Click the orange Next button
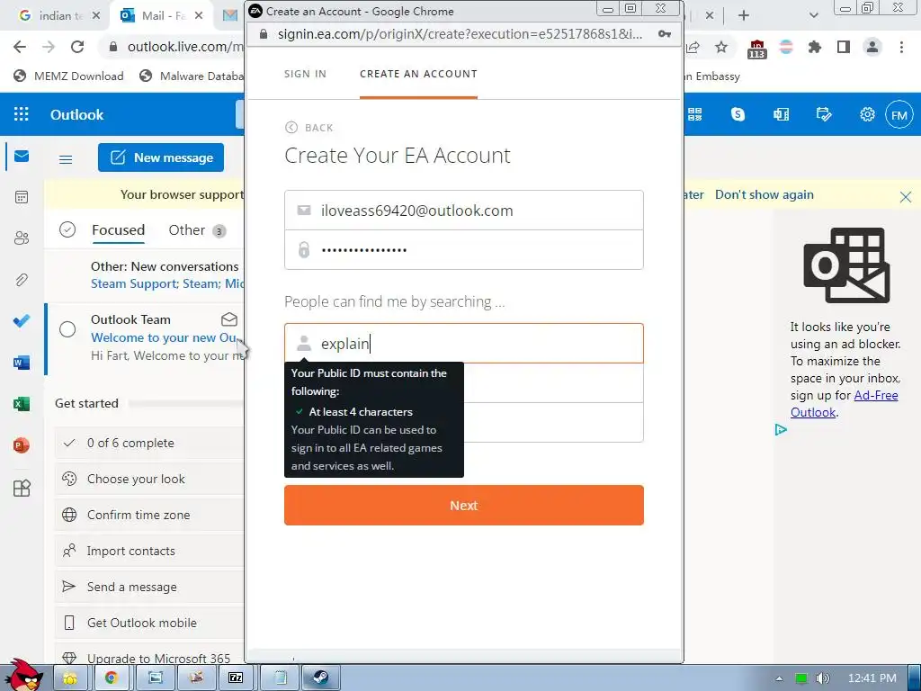 (x=464, y=506)
